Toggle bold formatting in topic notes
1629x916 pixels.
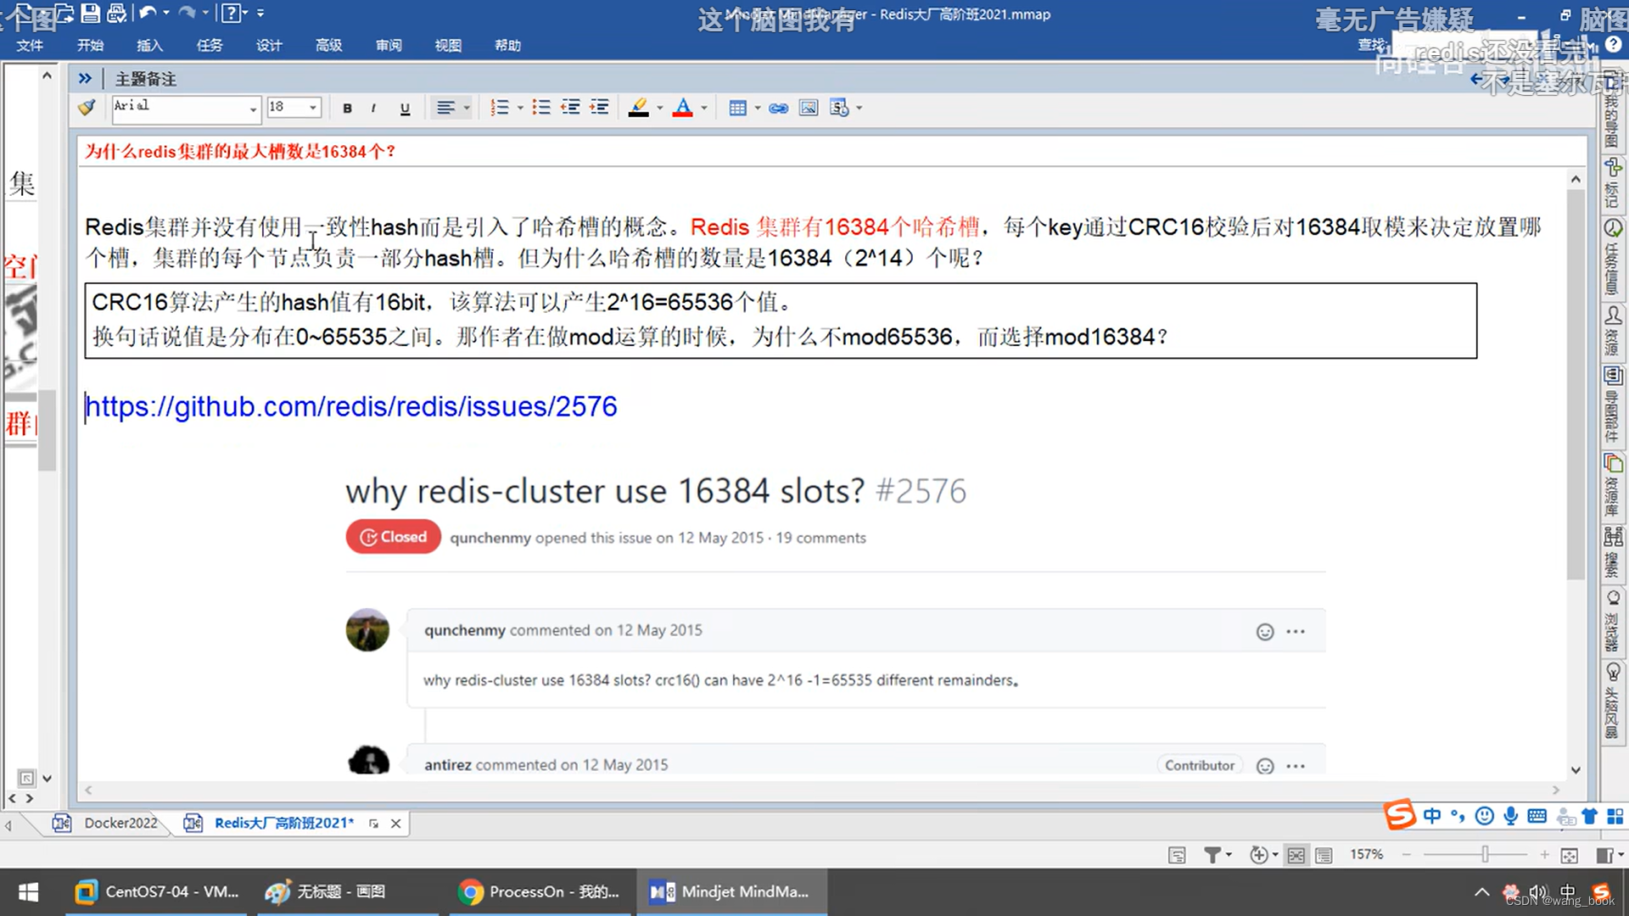coord(347,107)
